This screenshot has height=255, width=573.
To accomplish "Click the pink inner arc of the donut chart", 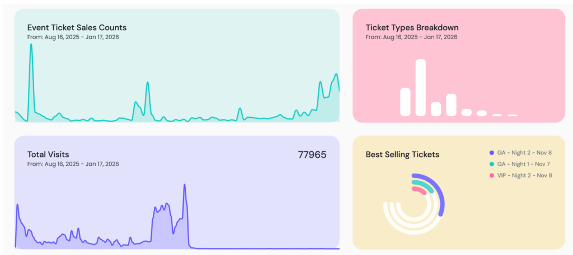I will tap(418, 190).
